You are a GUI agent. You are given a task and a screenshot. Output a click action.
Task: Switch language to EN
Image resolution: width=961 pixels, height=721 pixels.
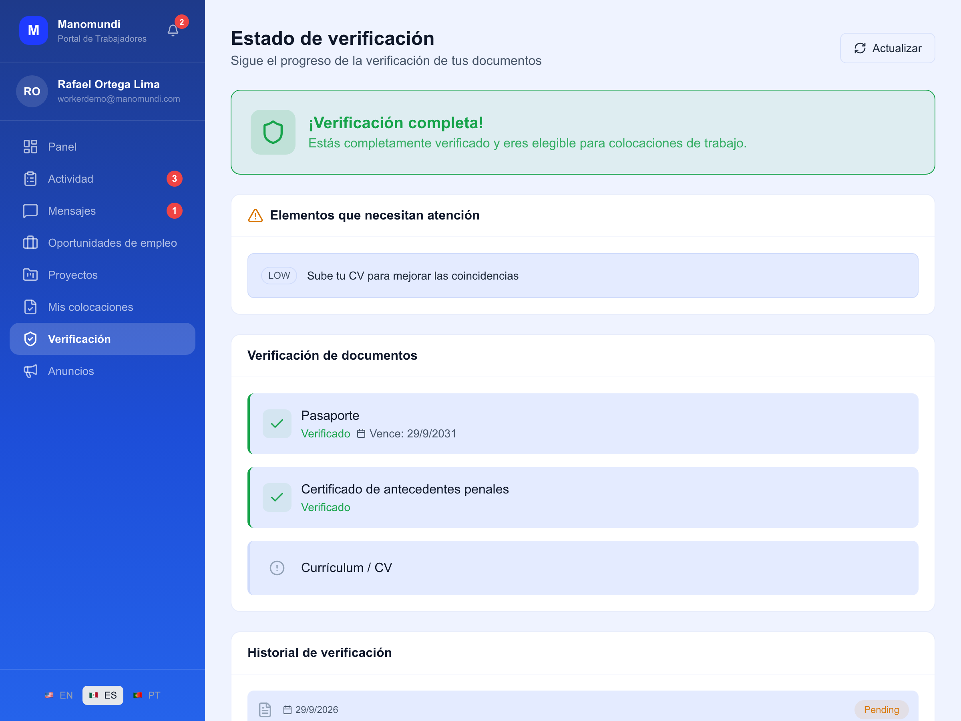59,695
